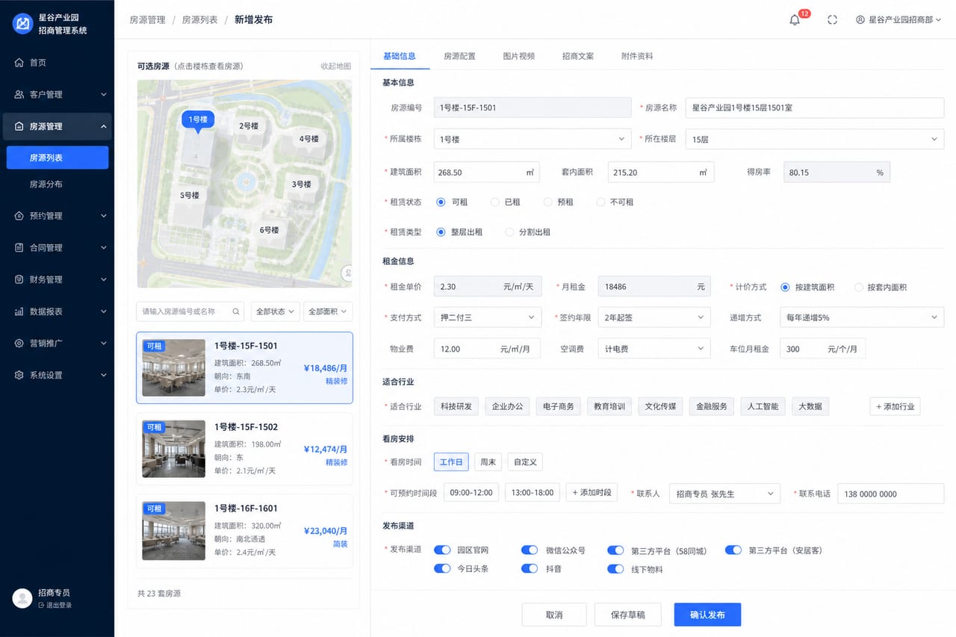Switch to the 招商文案 tab
The image size is (956, 637).
pyautogui.click(x=578, y=56)
